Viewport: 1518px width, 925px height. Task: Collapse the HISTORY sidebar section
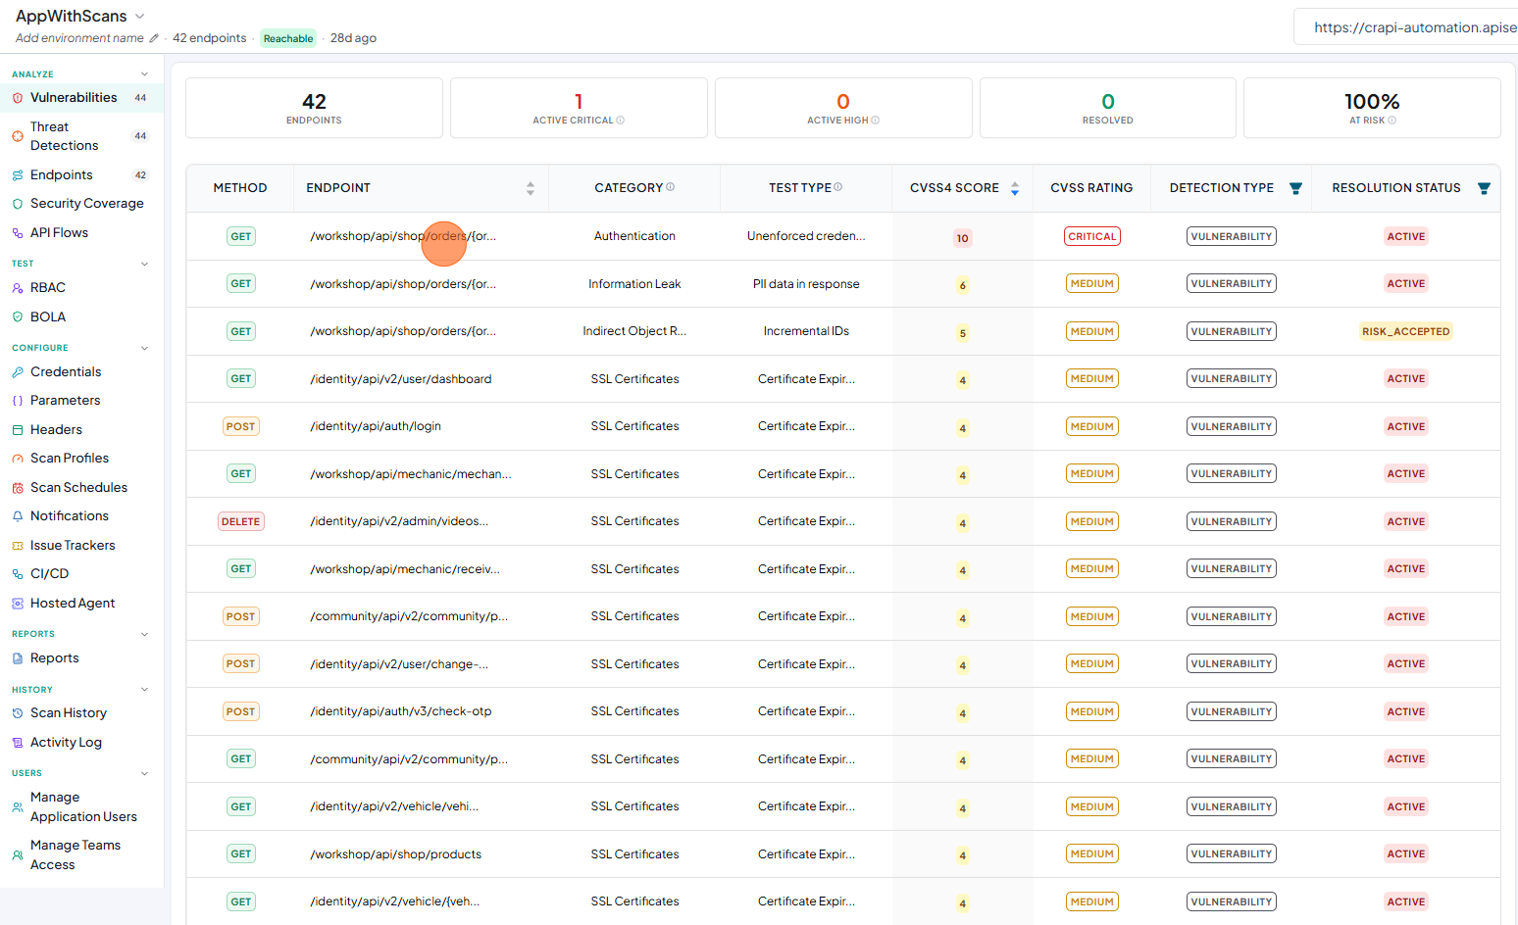pyautogui.click(x=145, y=690)
